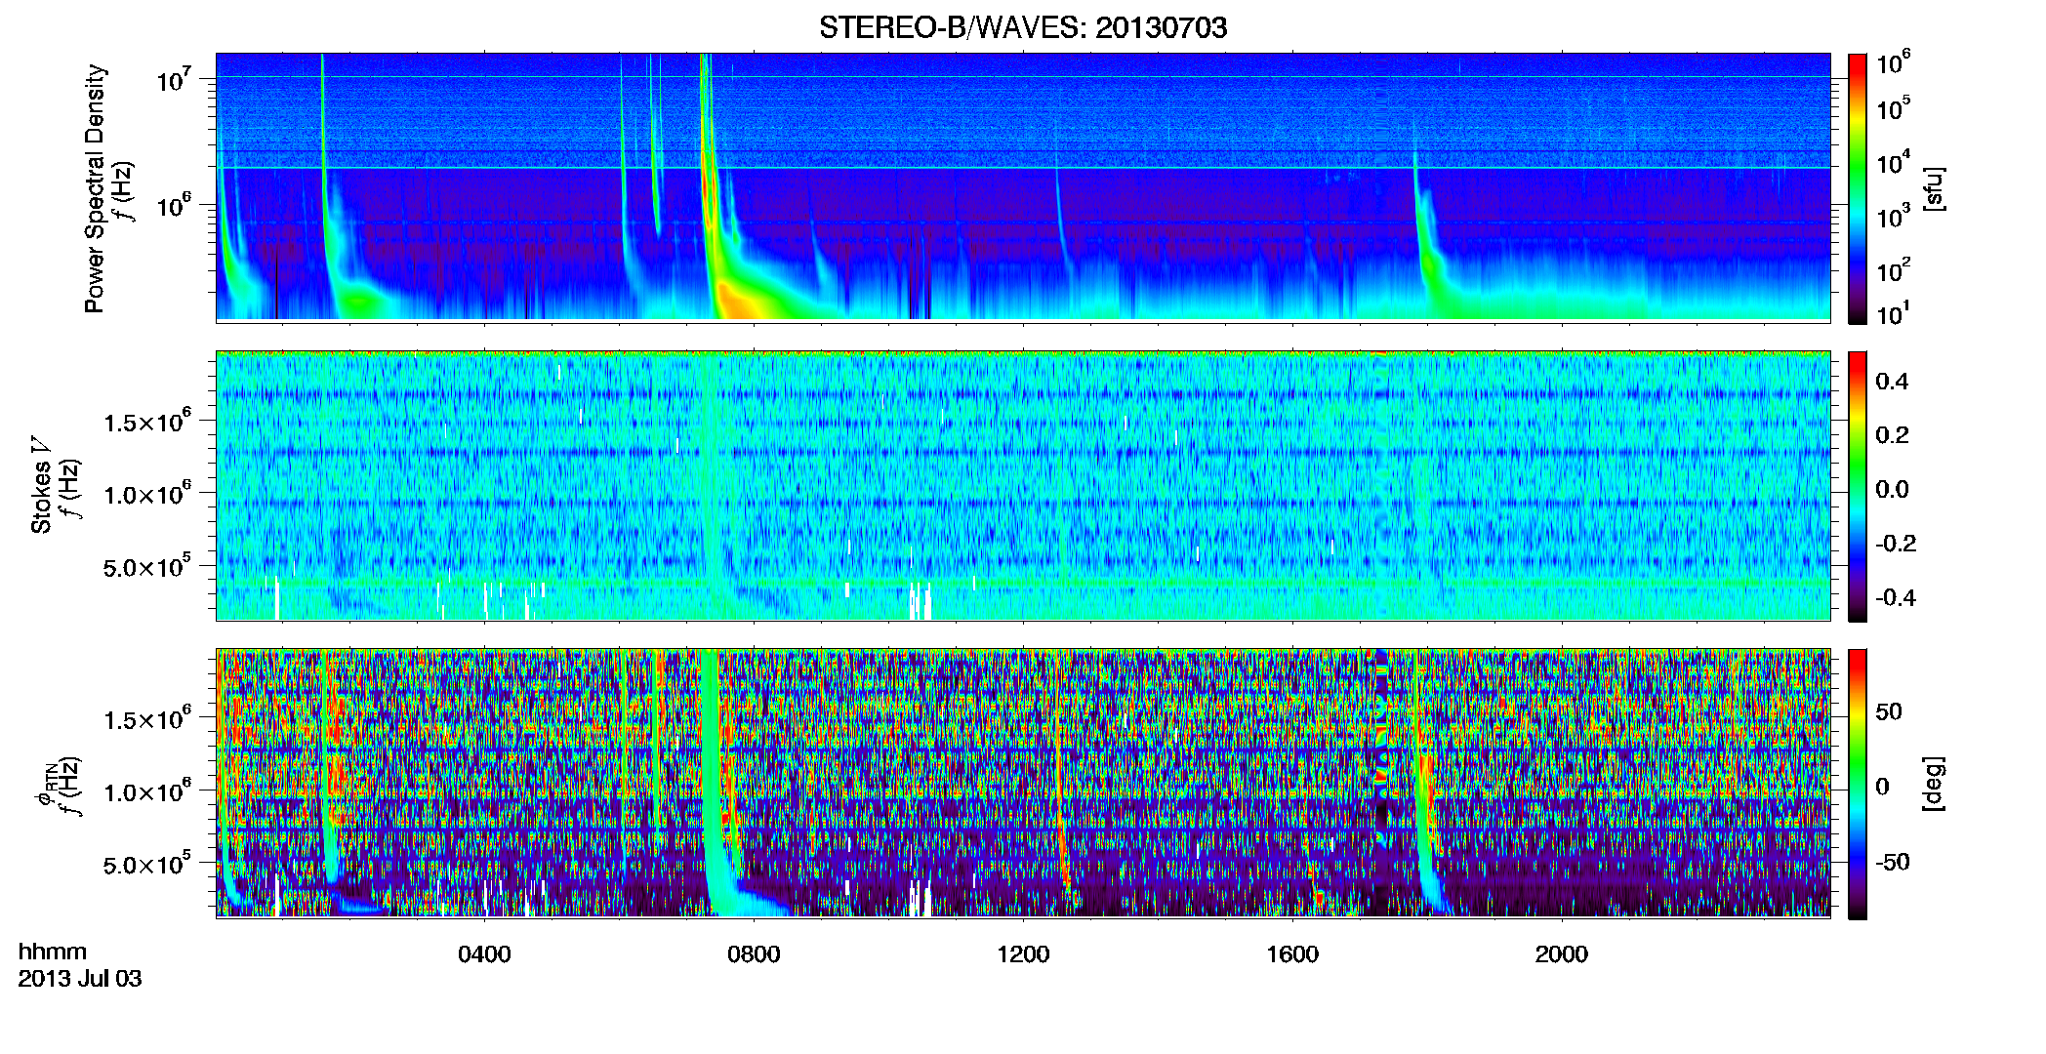The height and width of the screenshot is (1054, 2046).
Task: Click the 0800 time tick label
Action: 754,954
